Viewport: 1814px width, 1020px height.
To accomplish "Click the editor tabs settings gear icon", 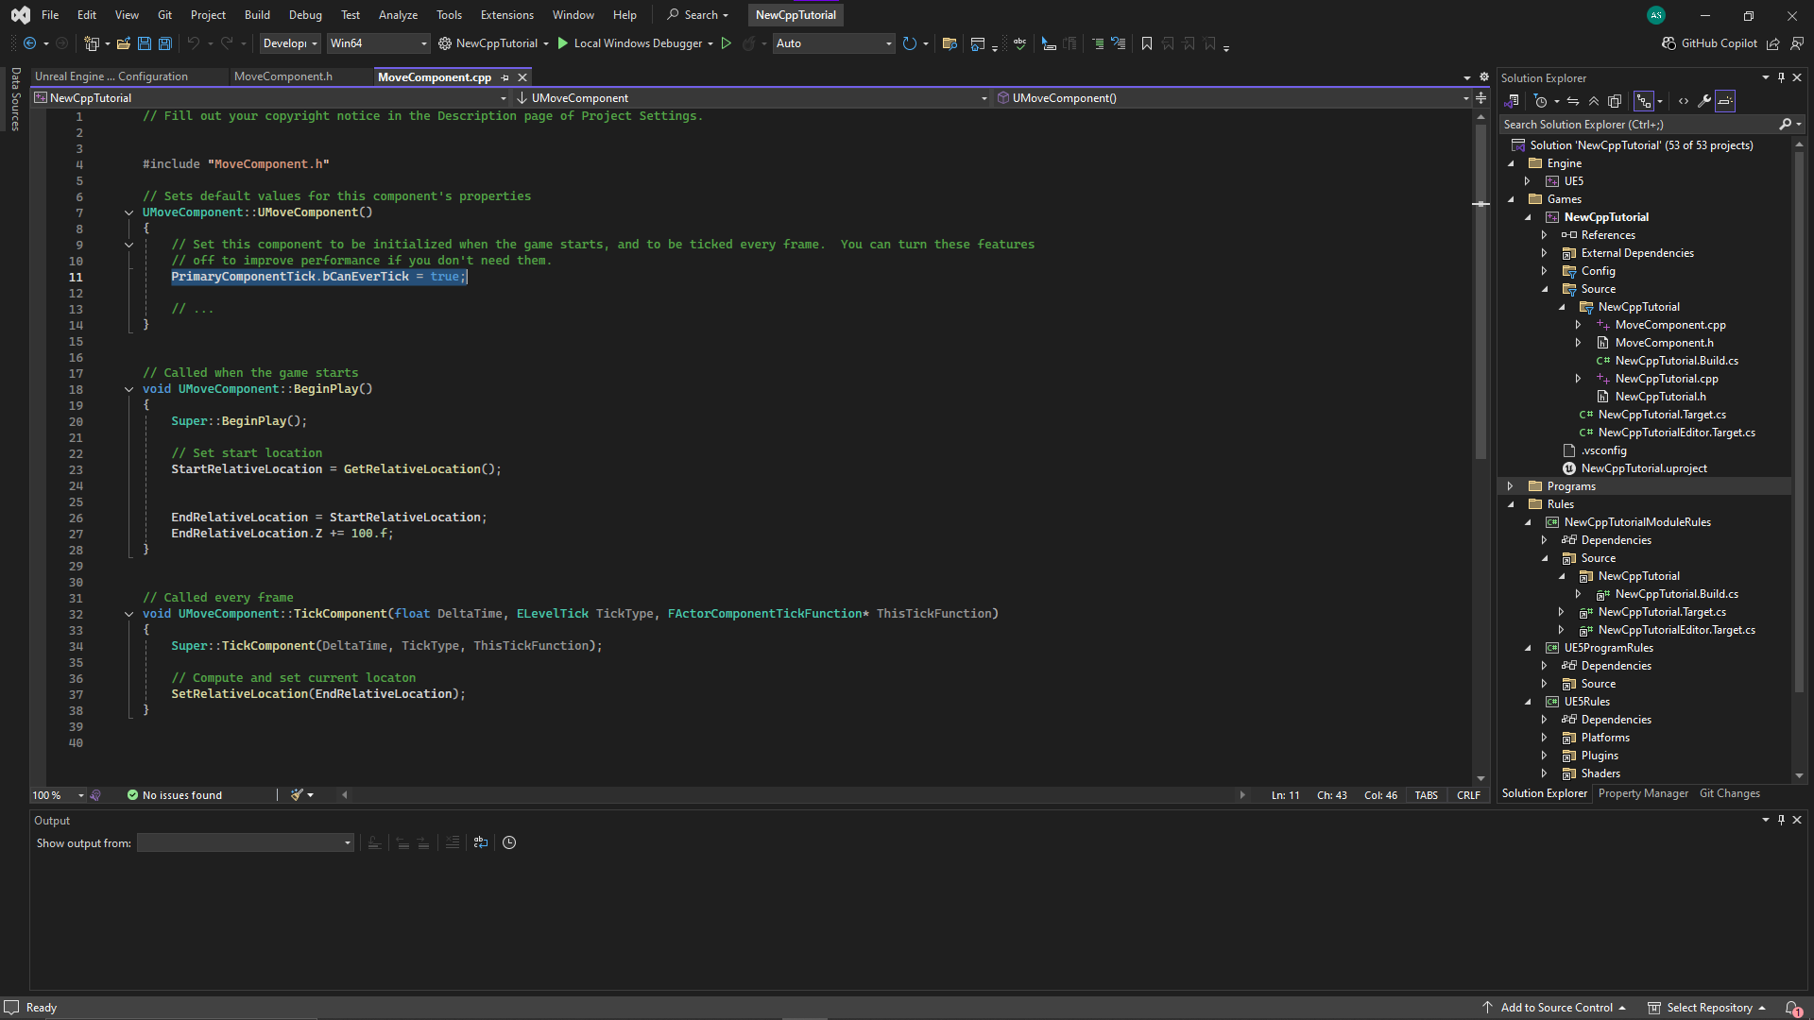I will [1483, 77].
